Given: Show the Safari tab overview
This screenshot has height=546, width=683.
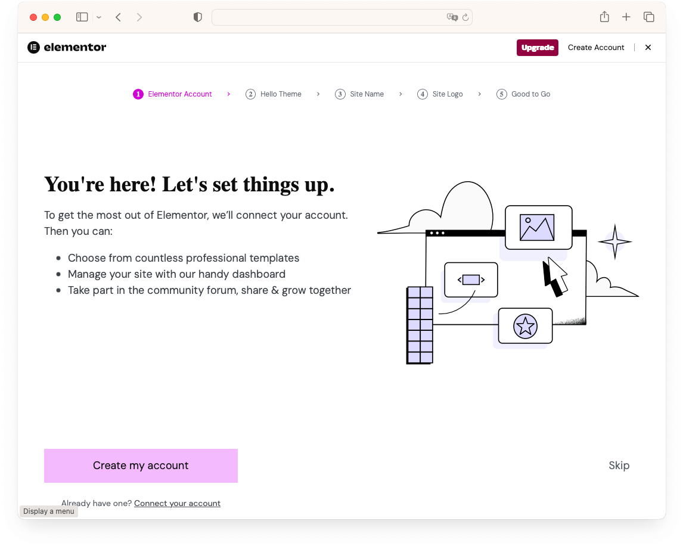Looking at the screenshot, I should 648,17.
